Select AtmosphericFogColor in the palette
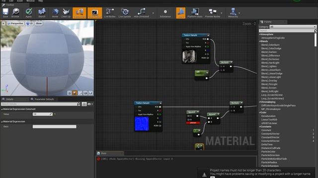 (x=273, y=38)
